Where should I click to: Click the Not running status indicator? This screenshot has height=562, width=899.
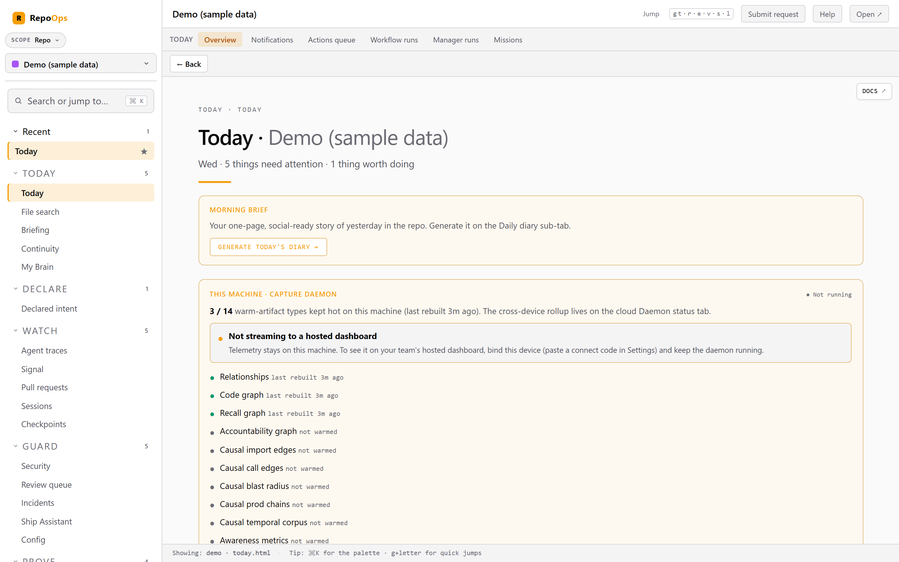[x=829, y=294]
